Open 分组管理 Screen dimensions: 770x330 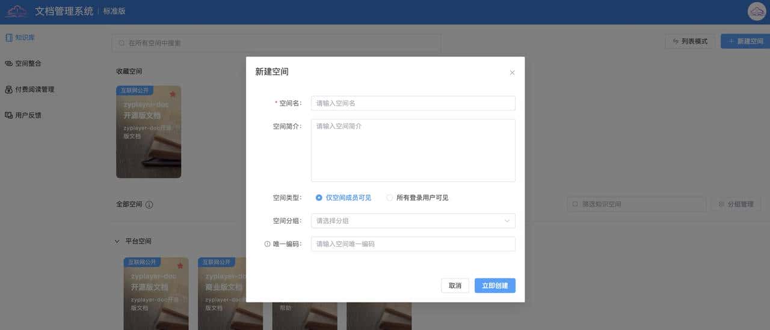tap(736, 204)
